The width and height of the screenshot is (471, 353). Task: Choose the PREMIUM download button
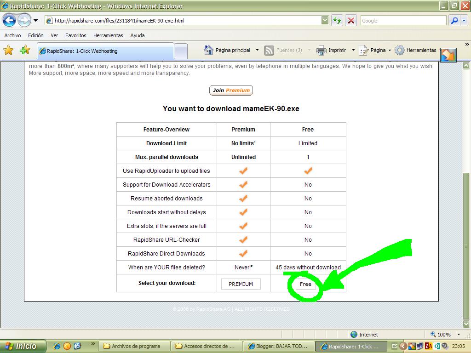pos(241,284)
